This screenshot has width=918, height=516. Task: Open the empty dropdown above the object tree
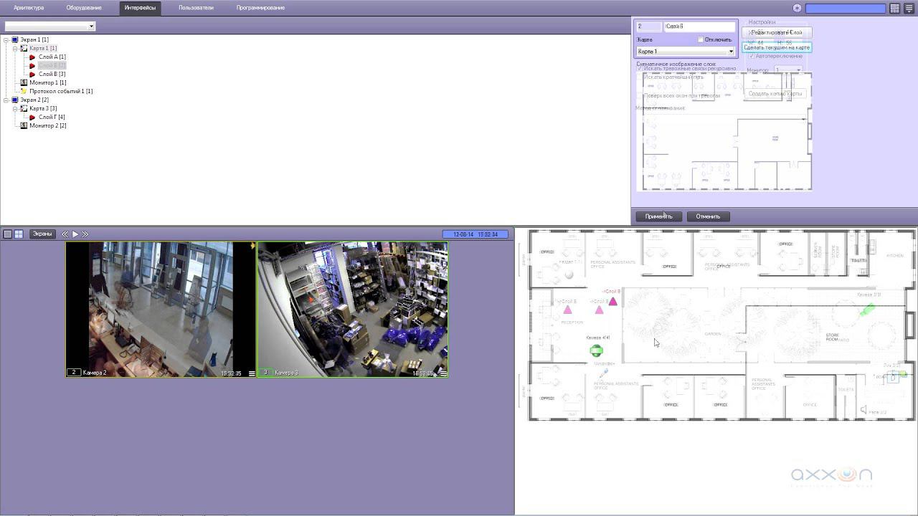pos(49,27)
